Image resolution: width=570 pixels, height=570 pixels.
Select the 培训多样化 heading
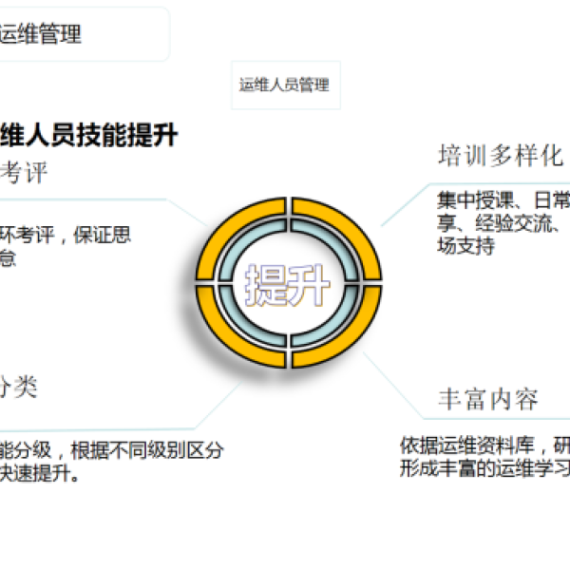coord(501,156)
